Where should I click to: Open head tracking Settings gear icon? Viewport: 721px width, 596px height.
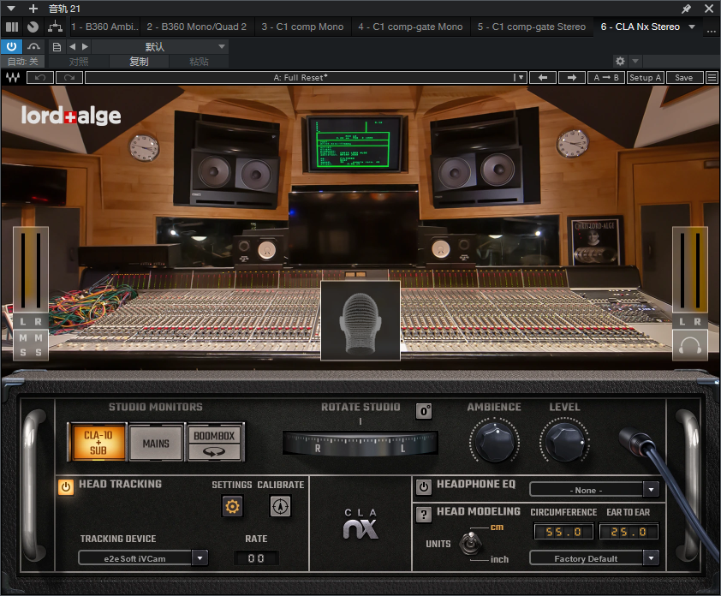pos(232,506)
